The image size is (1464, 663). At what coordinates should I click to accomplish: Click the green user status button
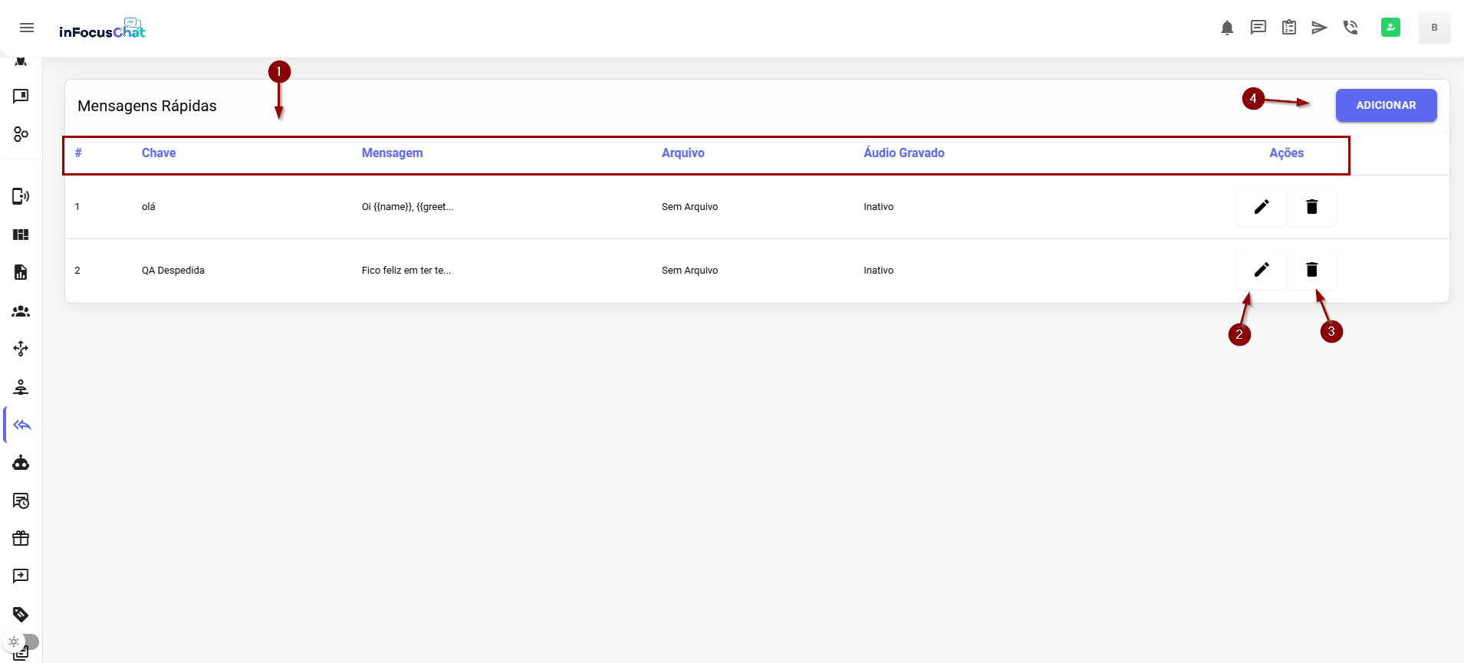pyautogui.click(x=1390, y=28)
